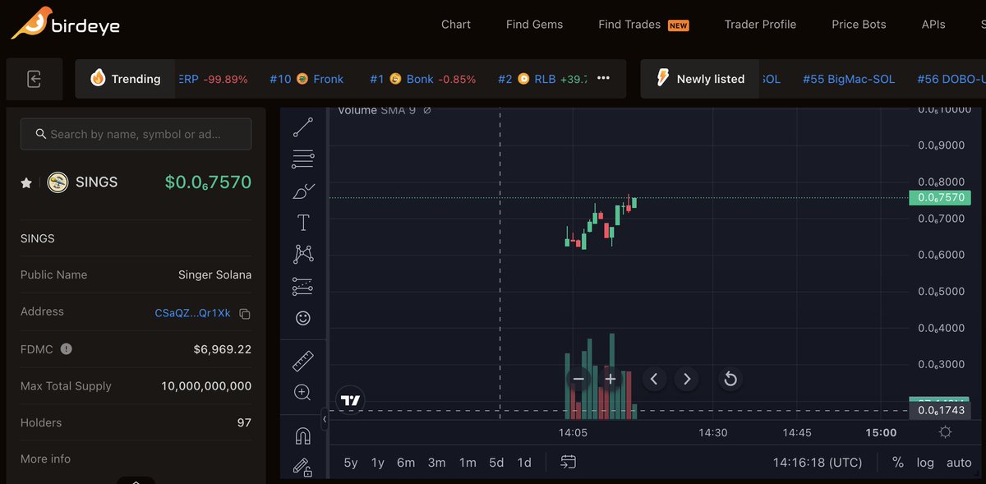
Task: Set range to 1d
Action: pyautogui.click(x=524, y=463)
